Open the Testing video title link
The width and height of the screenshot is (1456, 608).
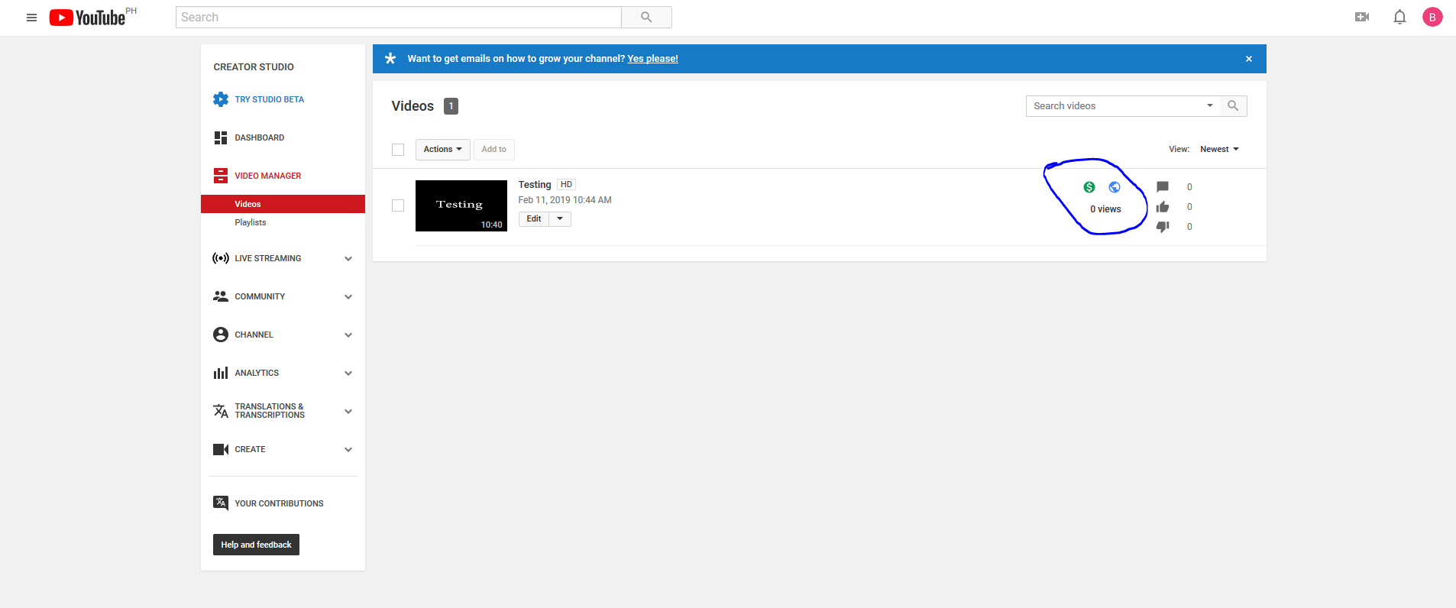click(535, 185)
